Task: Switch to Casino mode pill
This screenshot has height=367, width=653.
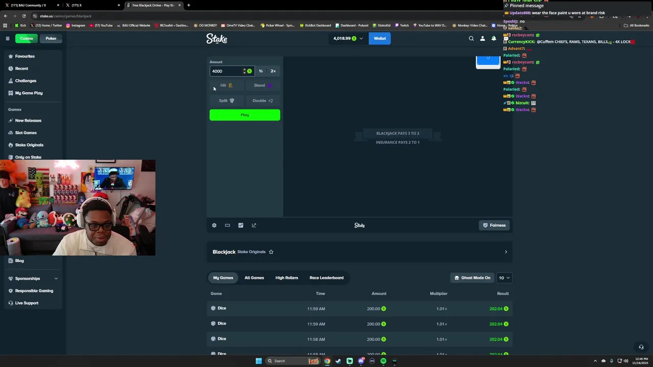Action: click(27, 38)
